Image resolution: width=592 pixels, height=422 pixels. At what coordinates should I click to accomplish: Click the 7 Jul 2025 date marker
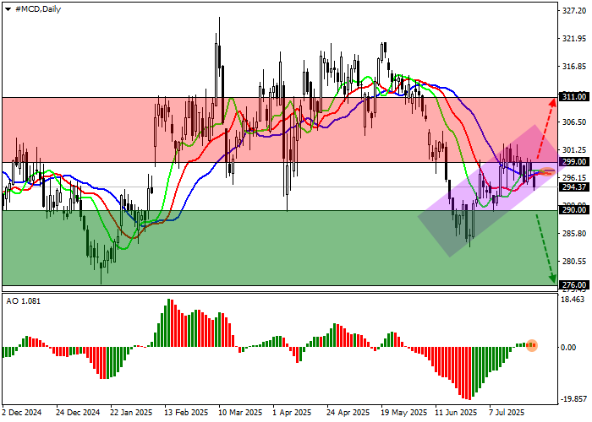(507, 413)
